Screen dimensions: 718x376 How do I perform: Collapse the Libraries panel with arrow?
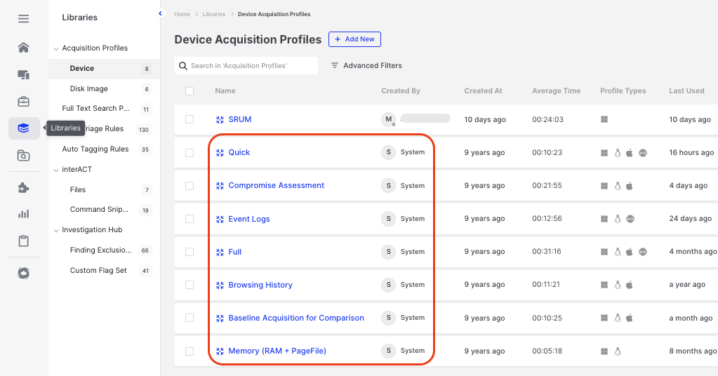(x=160, y=13)
